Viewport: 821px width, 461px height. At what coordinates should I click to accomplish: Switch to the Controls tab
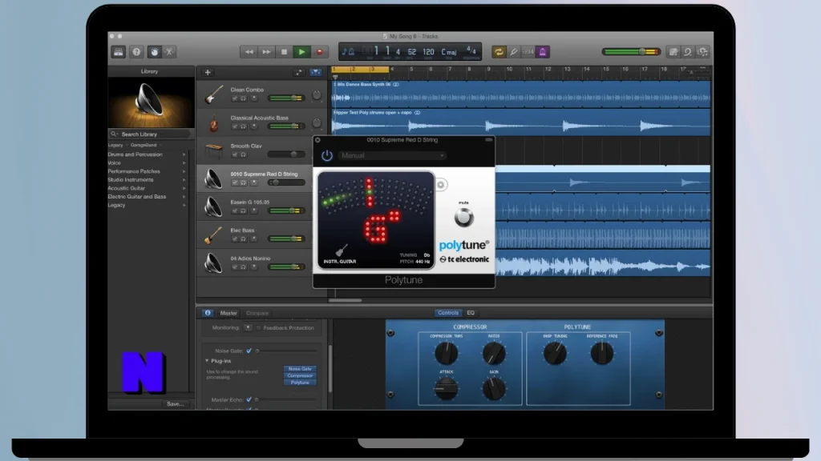(448, 313)
